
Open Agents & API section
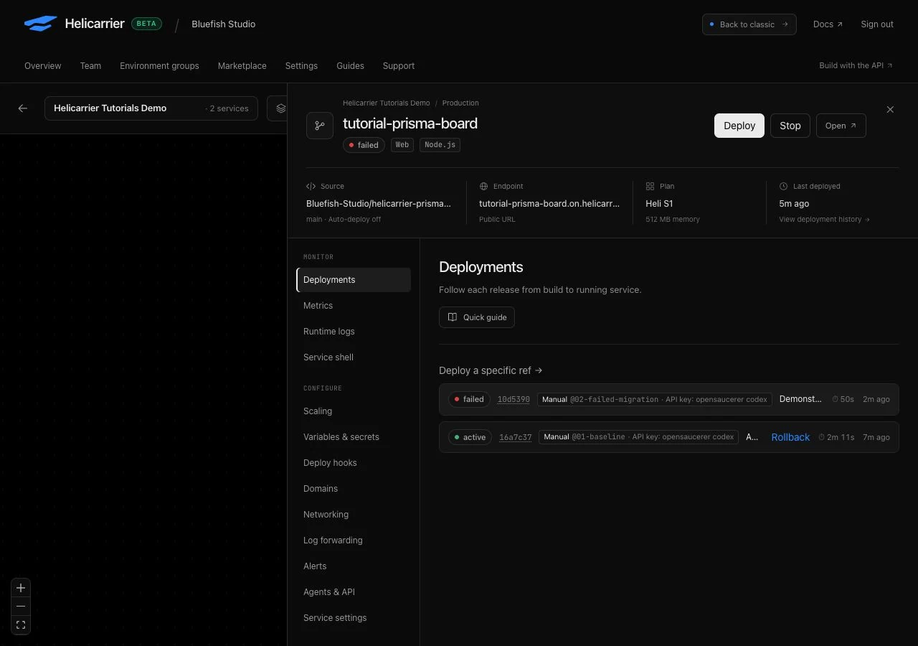pos(354,592)
